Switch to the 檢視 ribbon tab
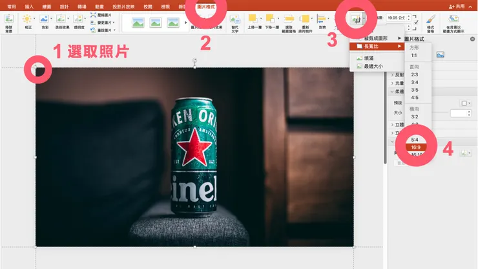The image size is (478, 269). point(165,6)
